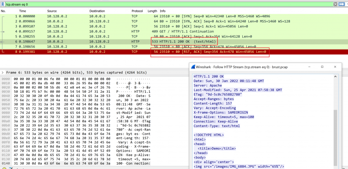Minimize the Follow HTTP Stream dialog
The height and width of the screenshot is (169, 348).
(309, 67)
